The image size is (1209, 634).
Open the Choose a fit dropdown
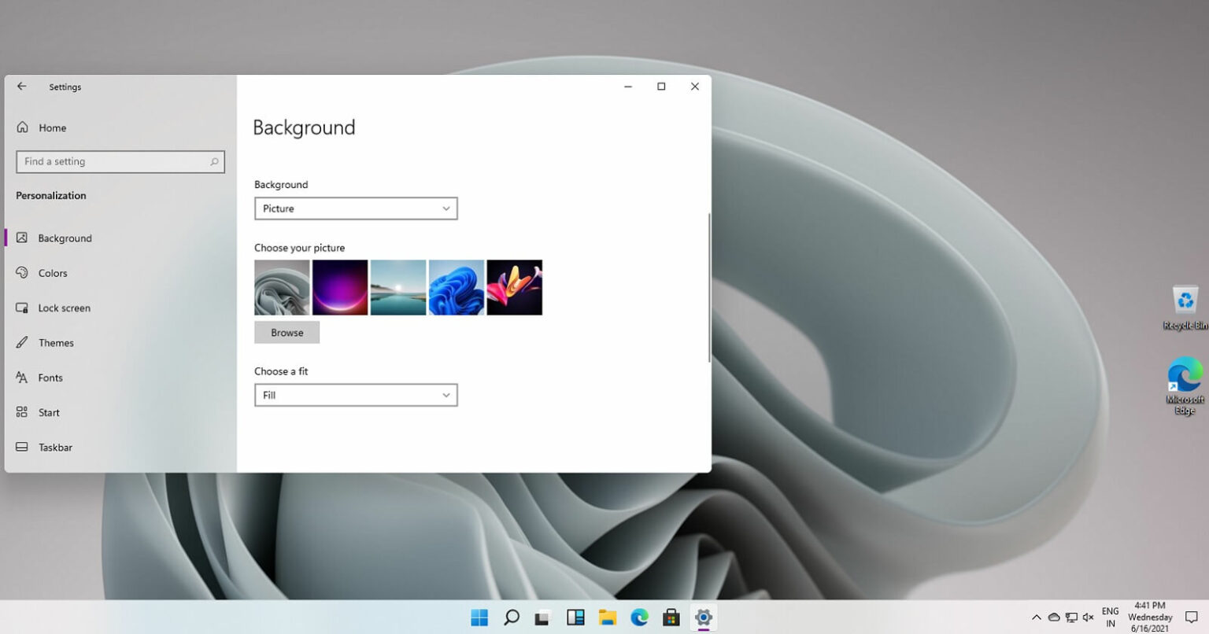click(356, 394)
